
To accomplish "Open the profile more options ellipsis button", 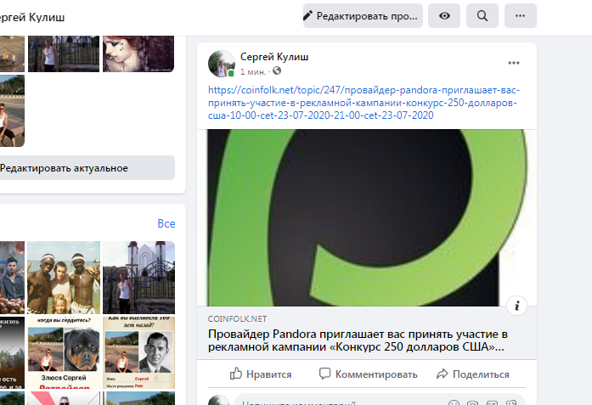I will [x=521, y=16].
